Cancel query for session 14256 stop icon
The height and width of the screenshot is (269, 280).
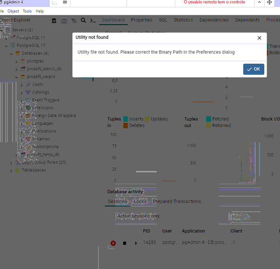125,243
